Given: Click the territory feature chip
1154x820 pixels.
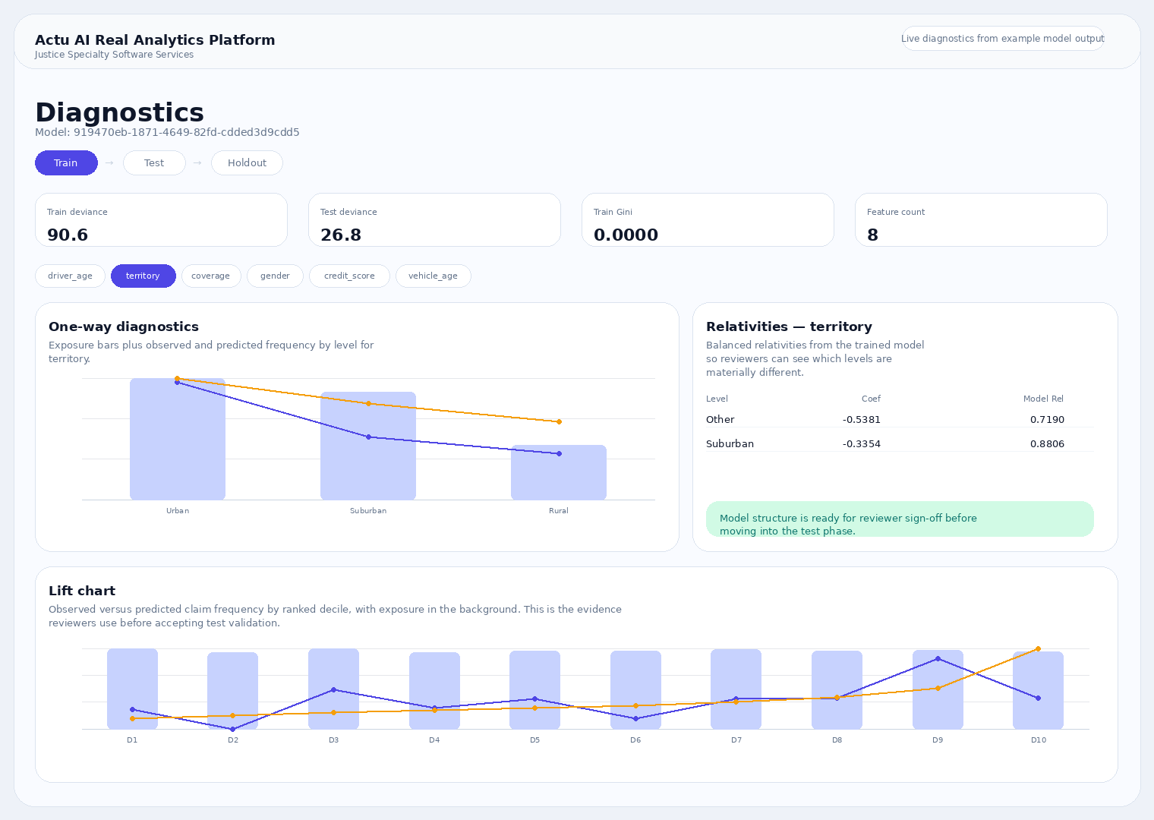Looking at the screenshot, I should pos(143,276).
